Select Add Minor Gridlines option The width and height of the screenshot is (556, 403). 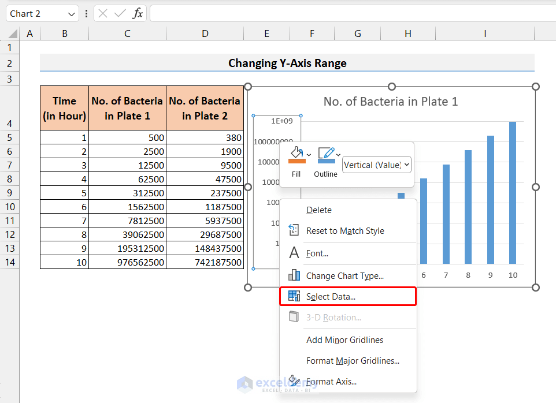pos(344,340)
